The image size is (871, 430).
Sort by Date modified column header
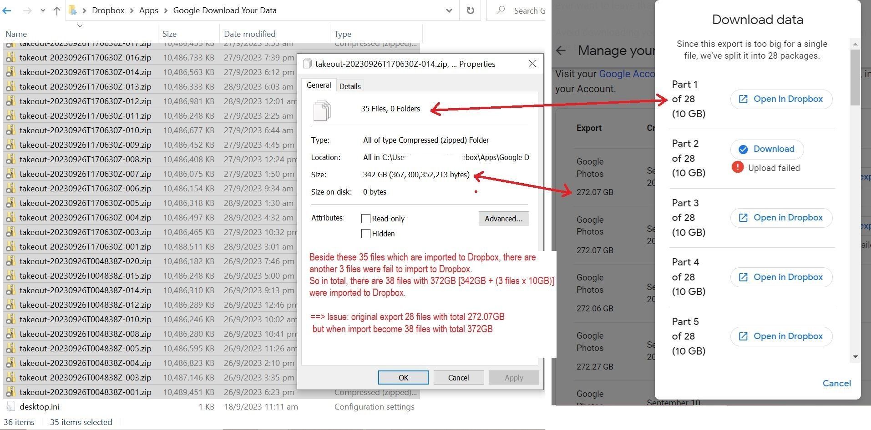tap(249, 34)
